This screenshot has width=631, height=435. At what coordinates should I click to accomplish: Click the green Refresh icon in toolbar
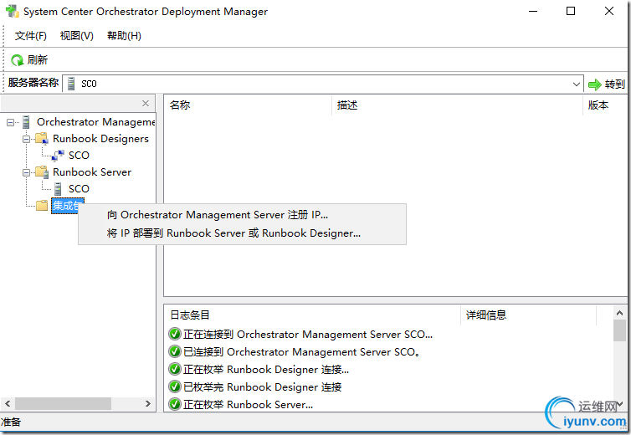17,60
